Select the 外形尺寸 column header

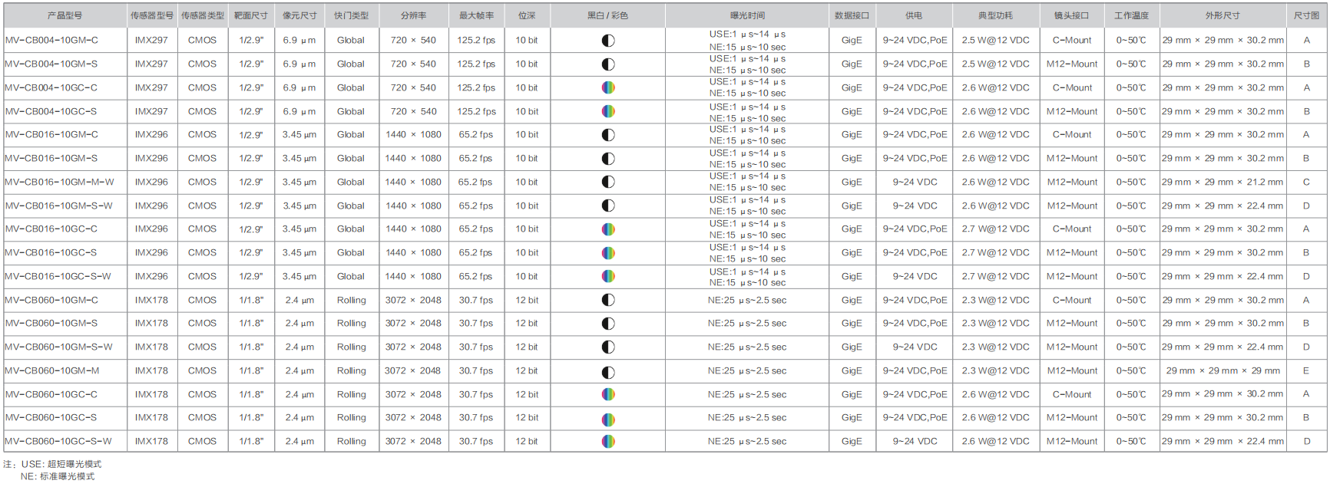1222,15
